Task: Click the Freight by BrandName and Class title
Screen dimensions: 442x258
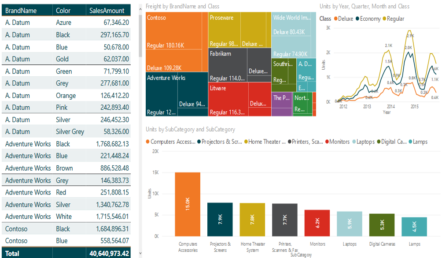Action: 182,6
